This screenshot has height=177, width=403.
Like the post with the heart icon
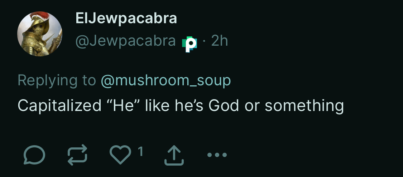pyautogui.click(x=120, y=155)
